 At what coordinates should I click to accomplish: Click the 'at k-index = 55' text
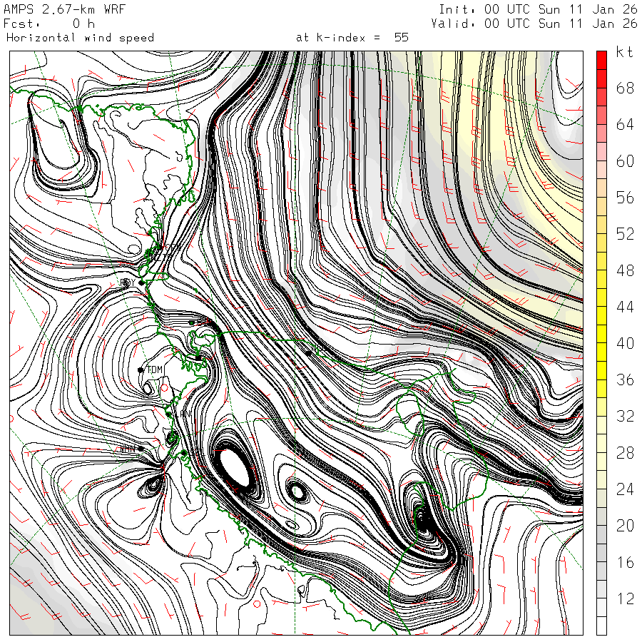[352, 37]
